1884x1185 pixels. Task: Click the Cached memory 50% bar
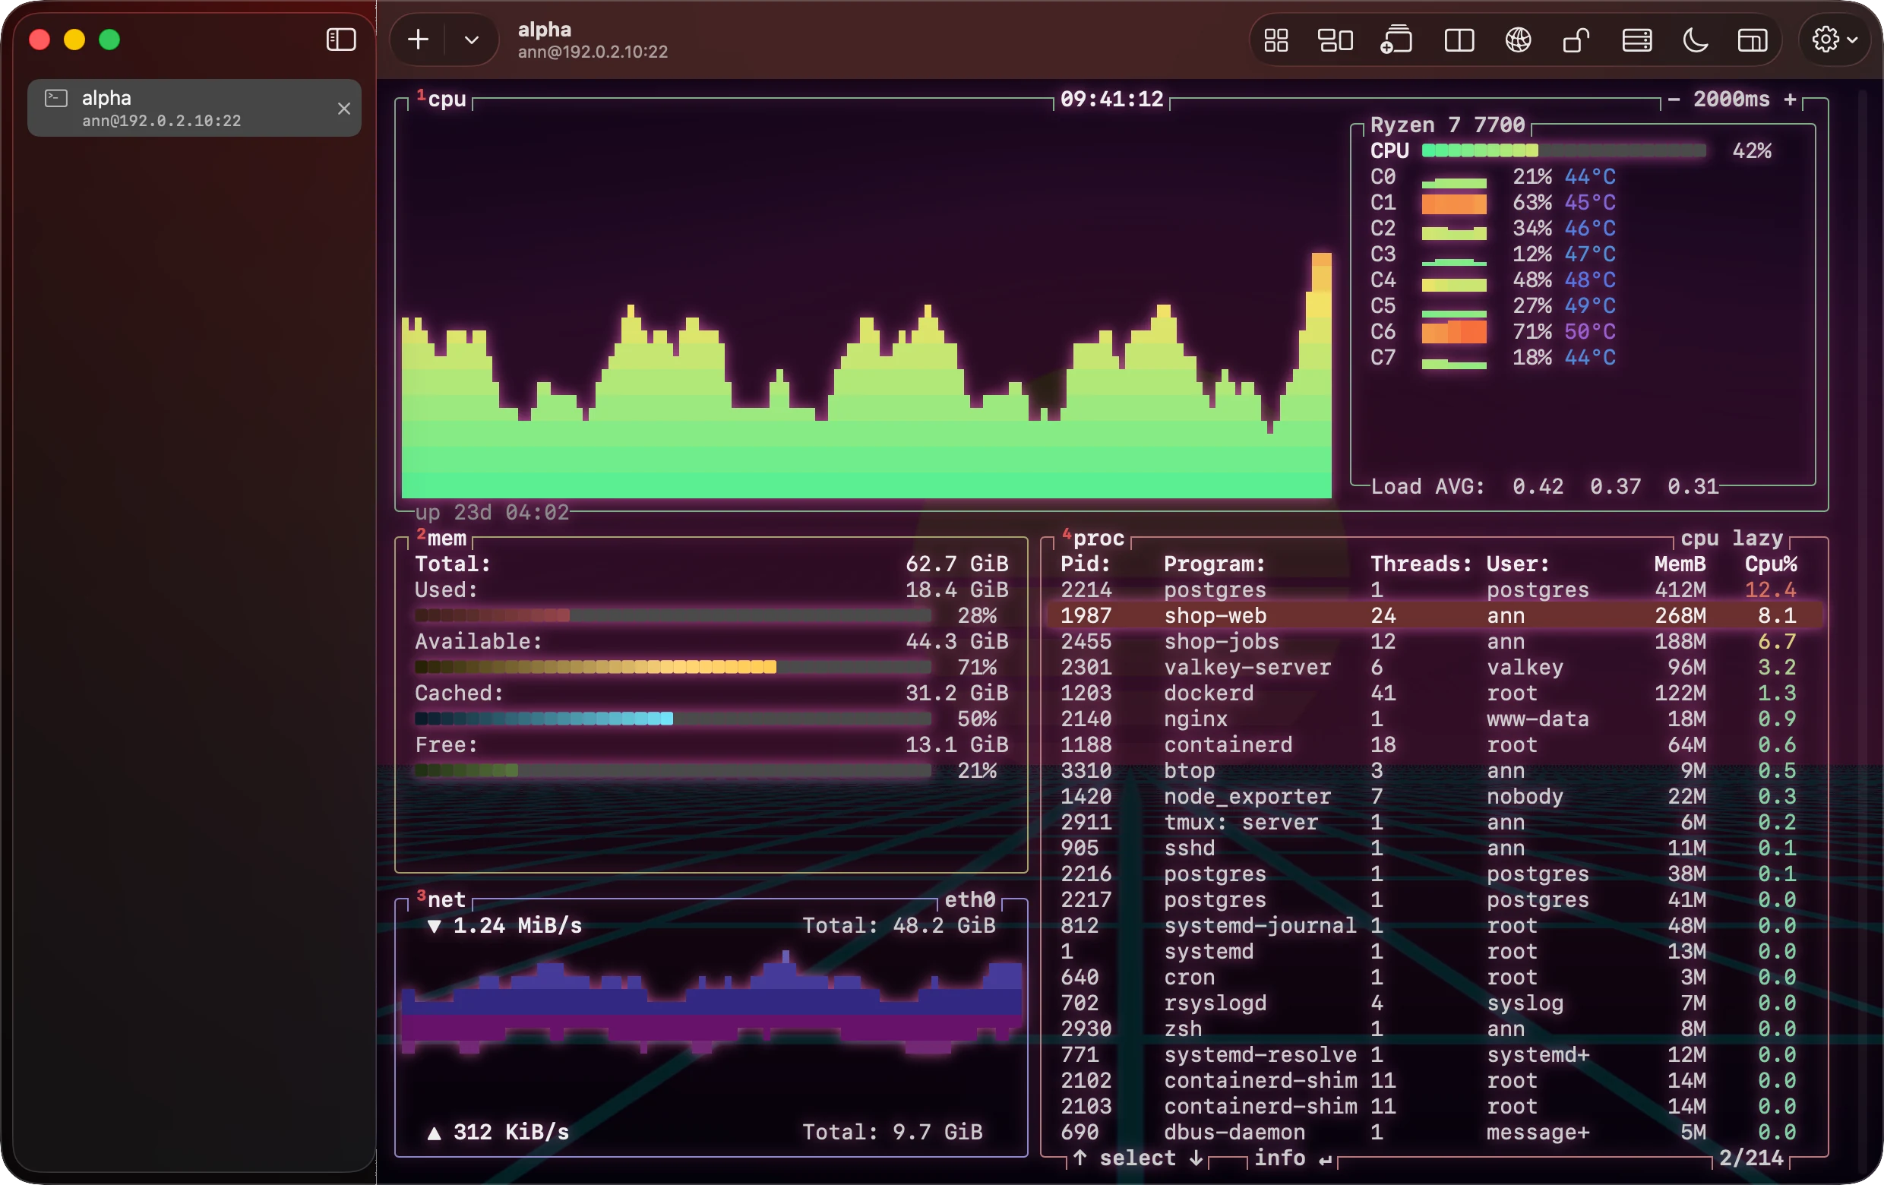pos(673,719)
